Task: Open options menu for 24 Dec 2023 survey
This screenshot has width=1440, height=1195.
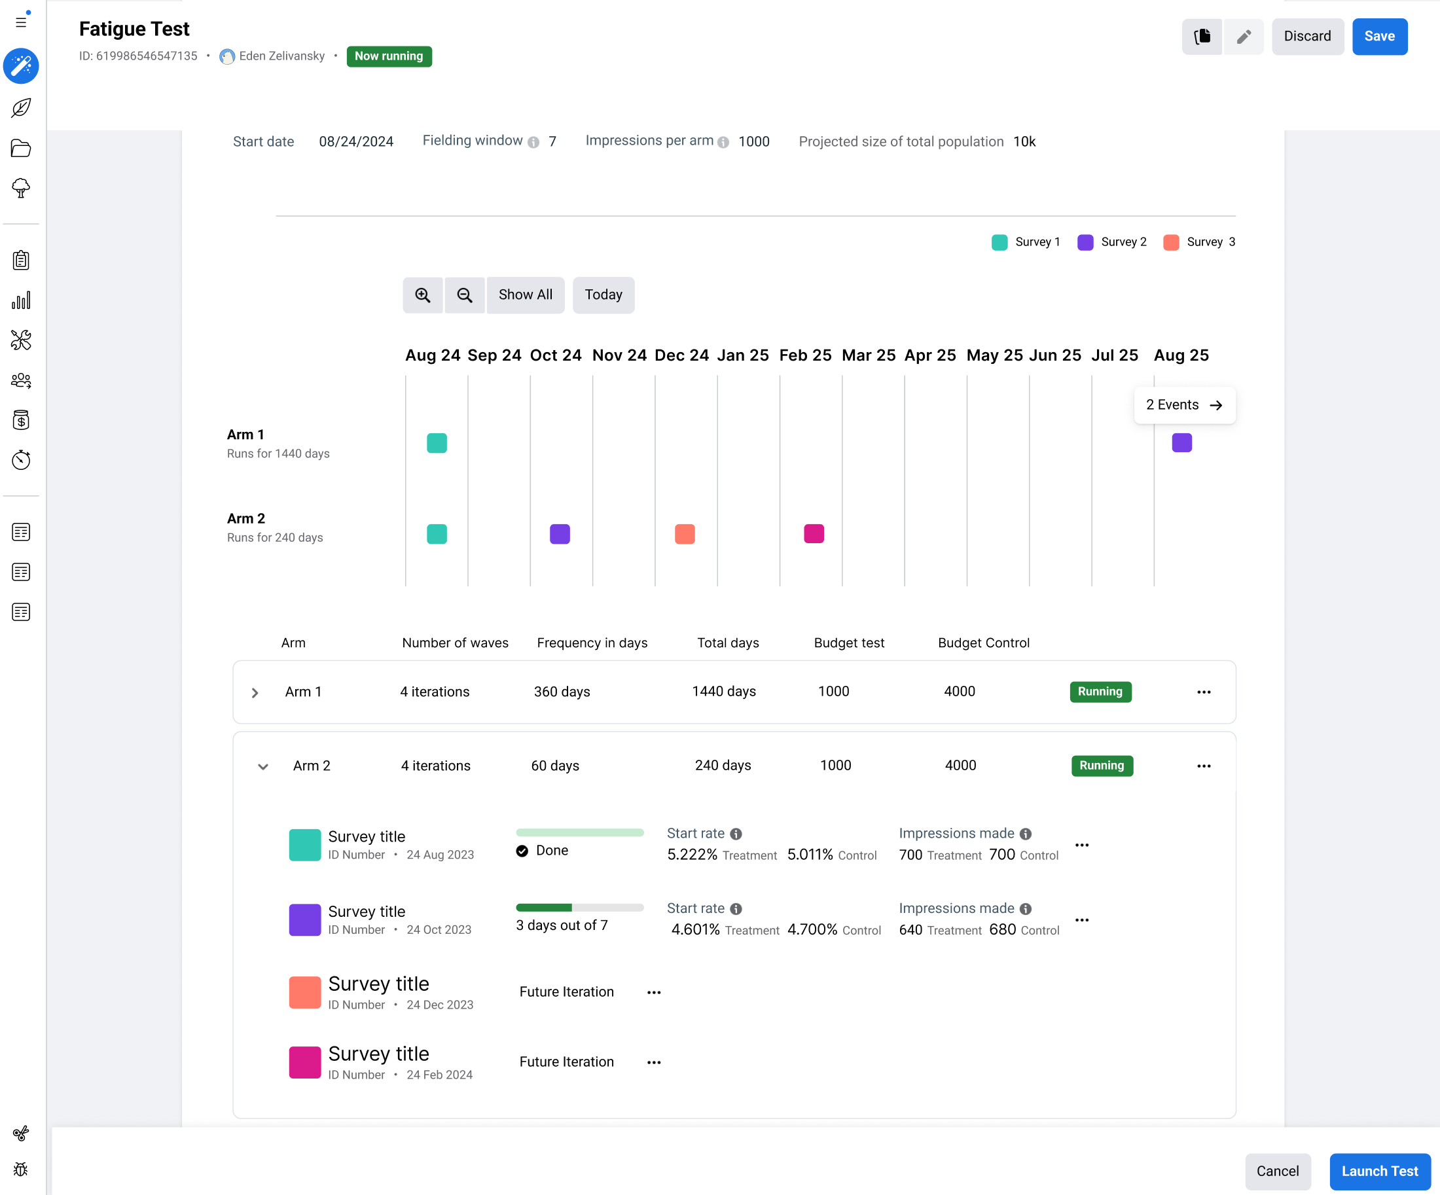Action: click(653, 992)
